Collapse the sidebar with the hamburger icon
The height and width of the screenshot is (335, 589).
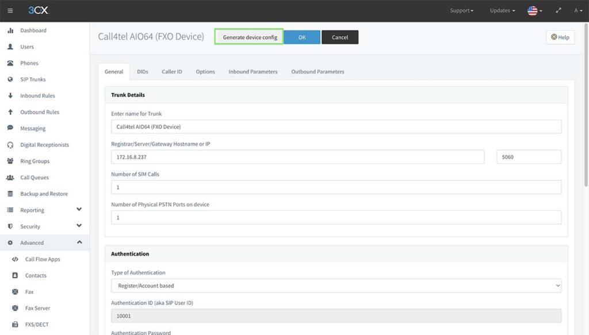point(10,10)
